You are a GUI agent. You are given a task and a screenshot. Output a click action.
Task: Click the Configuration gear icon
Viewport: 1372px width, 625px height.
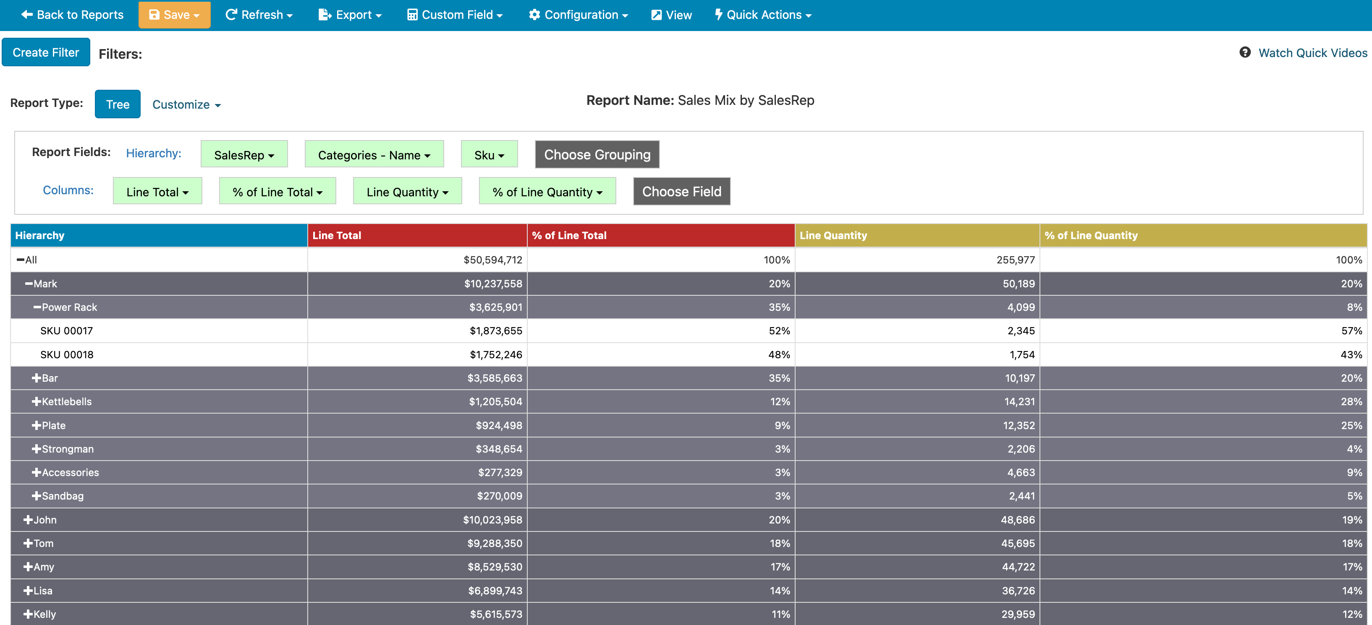(x=534, y=15)
